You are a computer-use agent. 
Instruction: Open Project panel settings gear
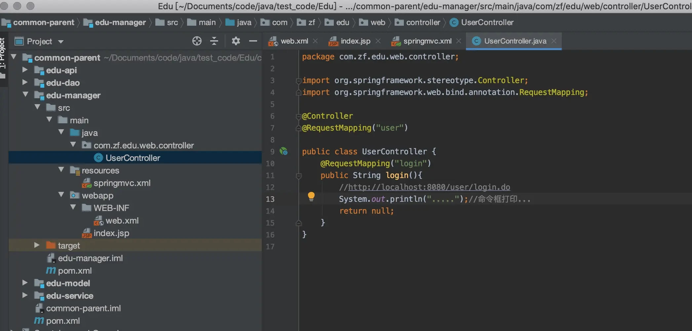point(236,41)
